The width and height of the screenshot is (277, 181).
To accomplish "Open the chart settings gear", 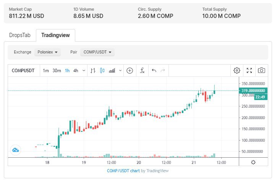I will click(237, 71).
